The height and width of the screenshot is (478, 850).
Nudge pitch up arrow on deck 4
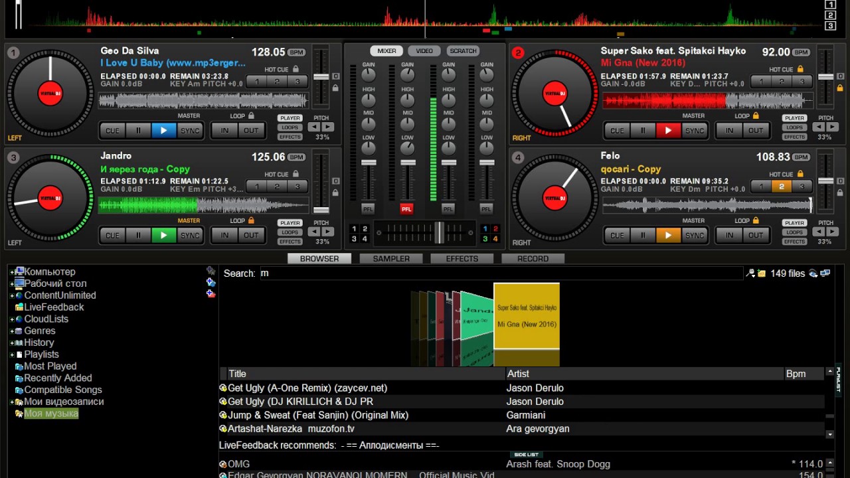click(x=831, y=232)
